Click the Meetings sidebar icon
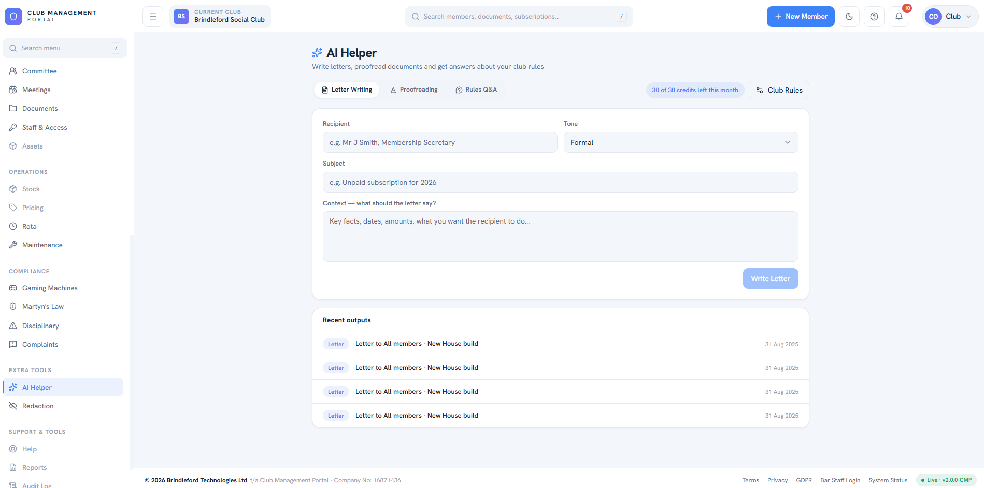The height and width of the screenshot is (488, 984). 13,90
